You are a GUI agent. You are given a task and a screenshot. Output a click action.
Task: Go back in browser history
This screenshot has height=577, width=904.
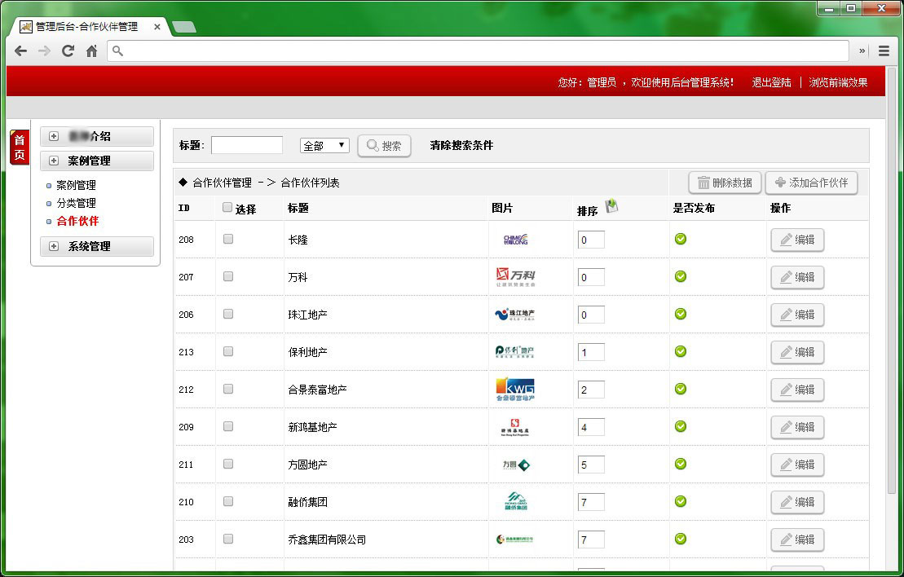click(20, 51)
